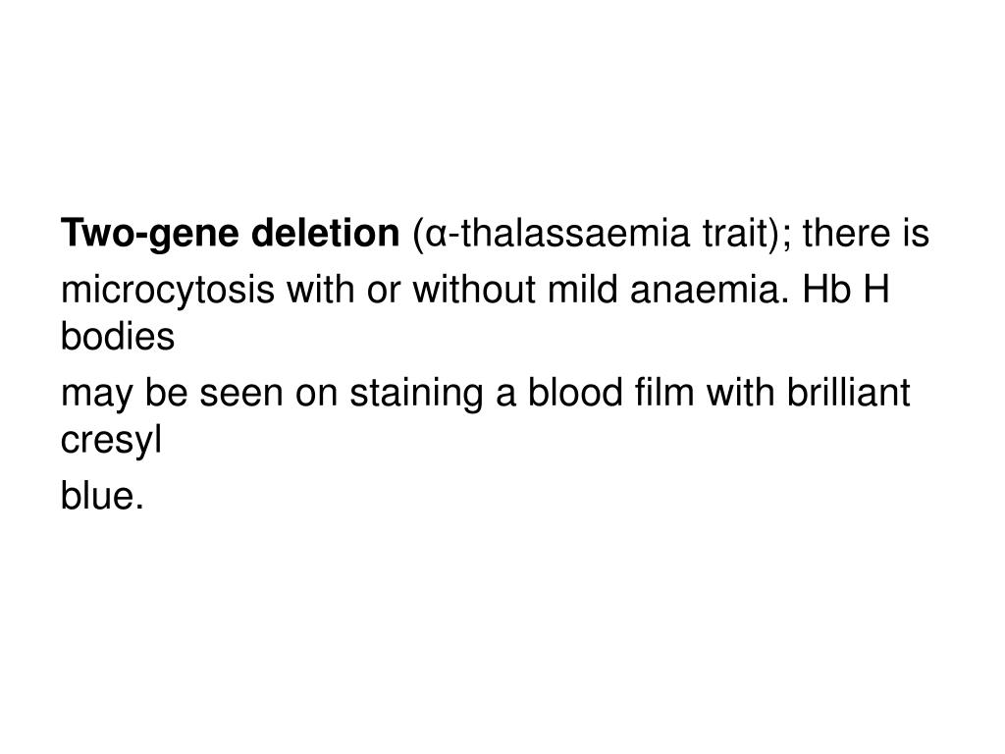Click the bold heading "Two-gene deletion"
This screenshot has width=1005, height=754.
pyautogui.click(x=230, y=234)
